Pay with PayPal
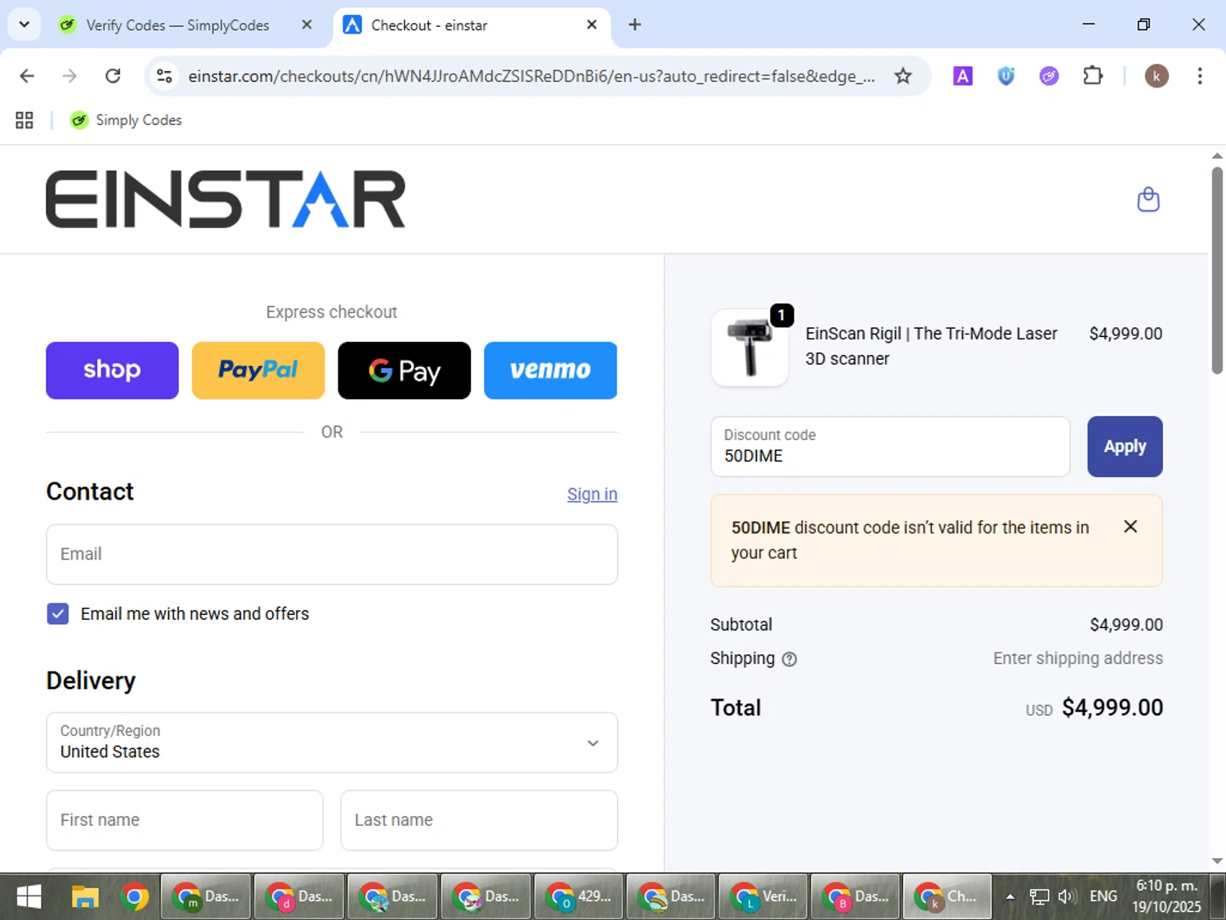 258,370
